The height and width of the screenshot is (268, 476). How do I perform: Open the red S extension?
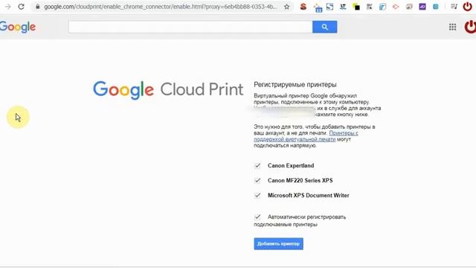point(303,7)
